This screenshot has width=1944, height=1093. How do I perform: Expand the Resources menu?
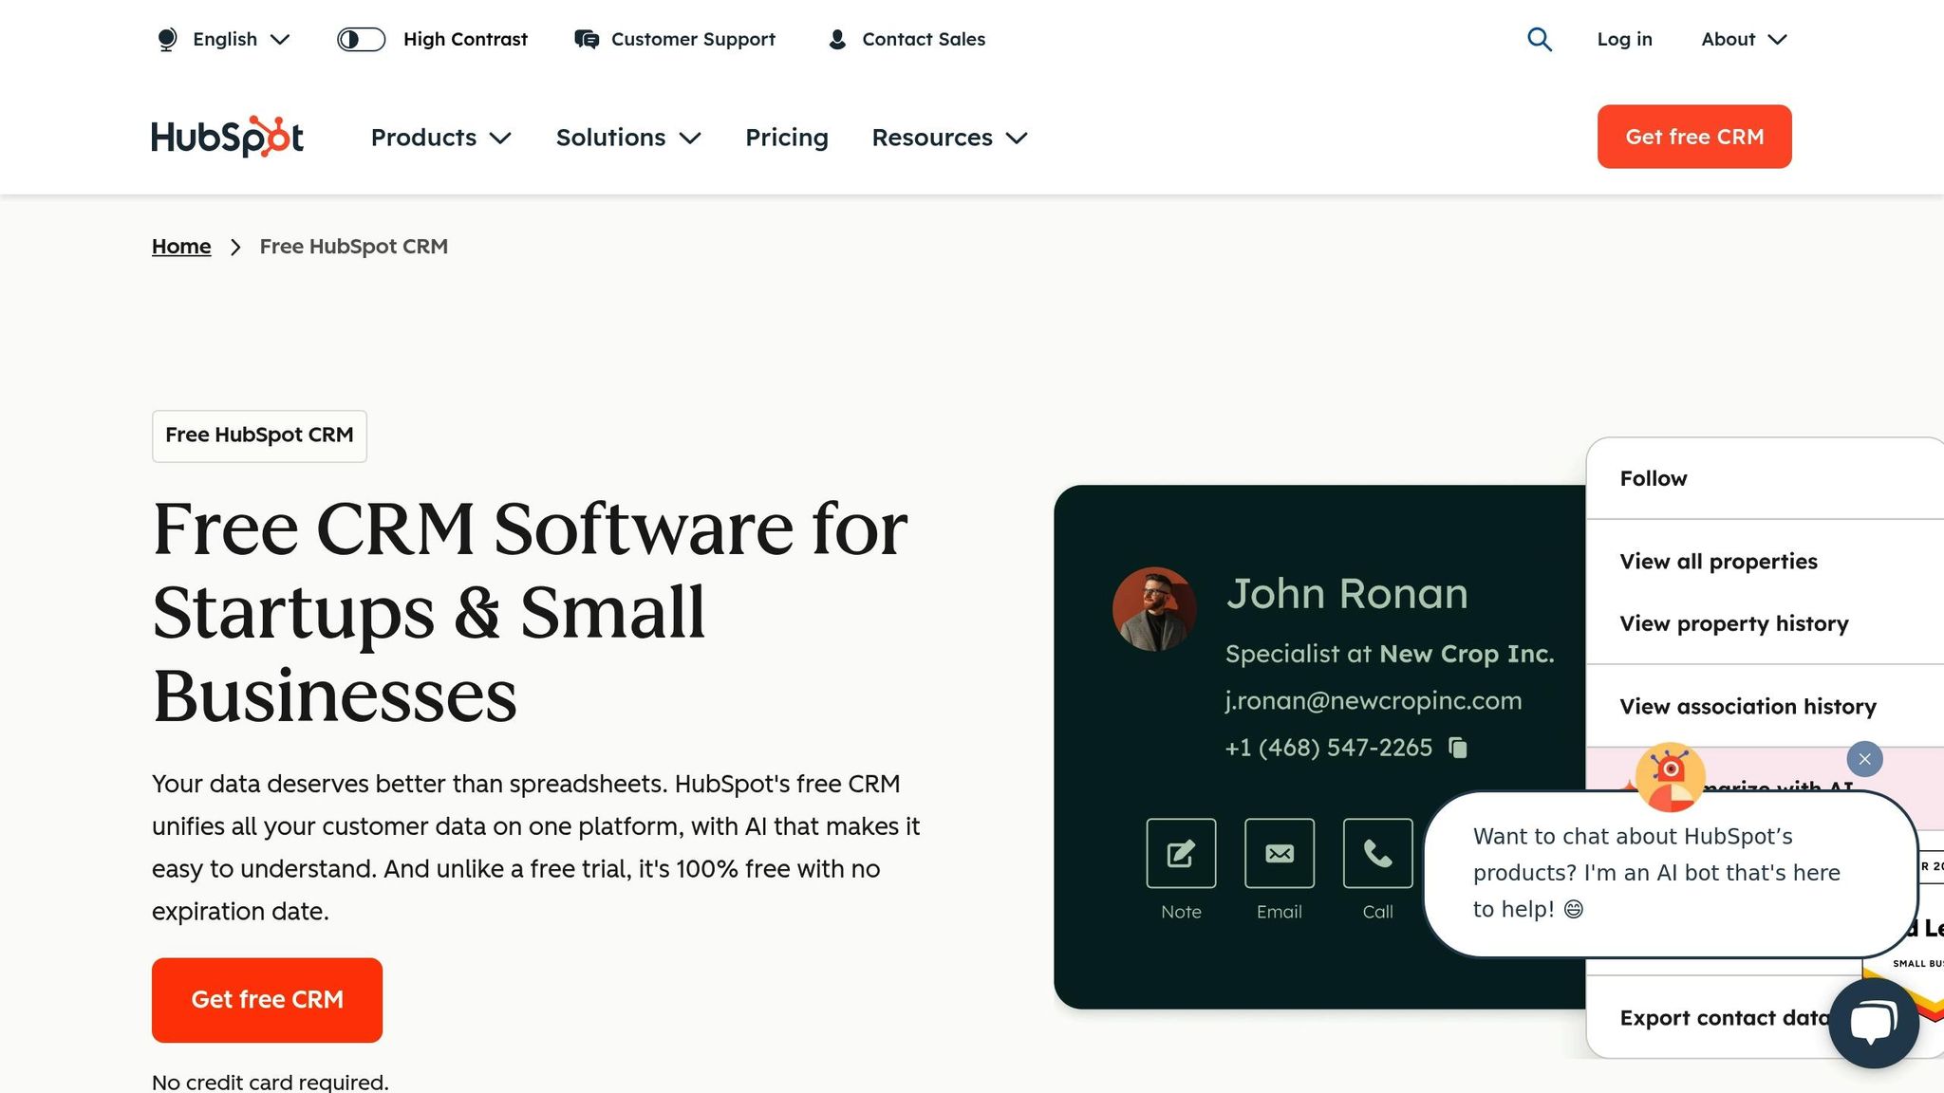point(949,138)
